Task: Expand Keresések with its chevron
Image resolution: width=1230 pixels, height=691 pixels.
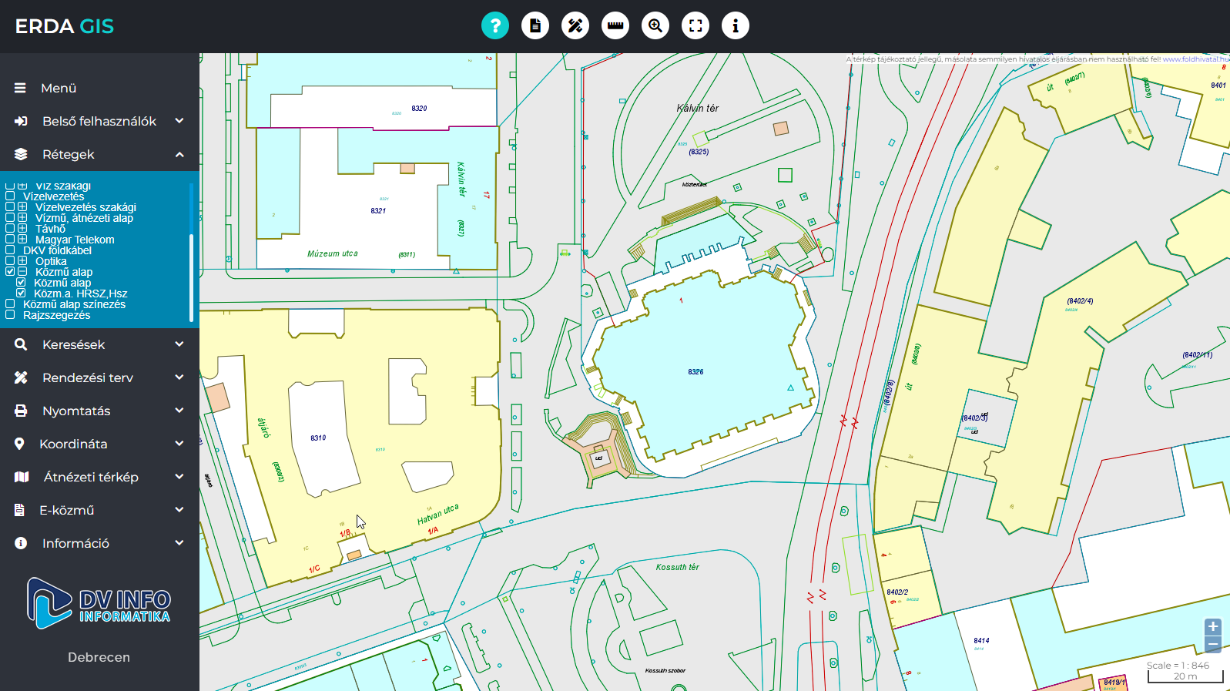Action: (179, 344)
